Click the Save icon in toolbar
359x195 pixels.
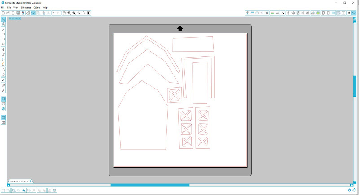(18, 13)
